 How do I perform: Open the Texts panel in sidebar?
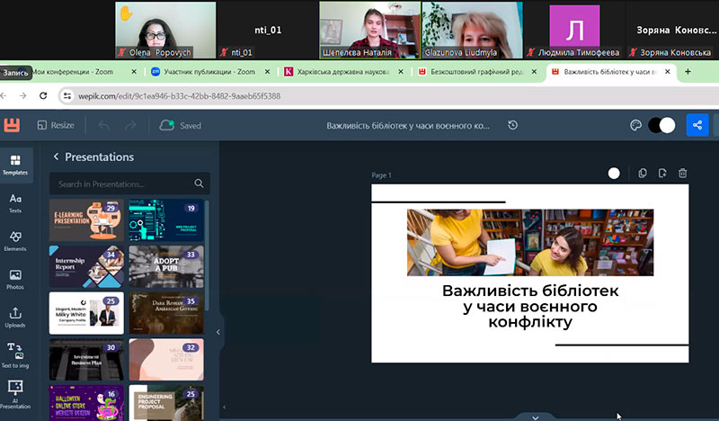[15, 203]
